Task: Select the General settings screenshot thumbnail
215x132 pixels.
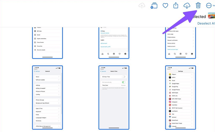Action: coord(48,98)
